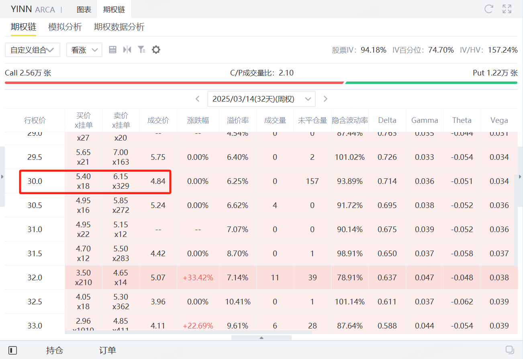Click the +22.69% change value
Image resolution: width=523 pixels, height=359 pixels.
pos(198,326)
